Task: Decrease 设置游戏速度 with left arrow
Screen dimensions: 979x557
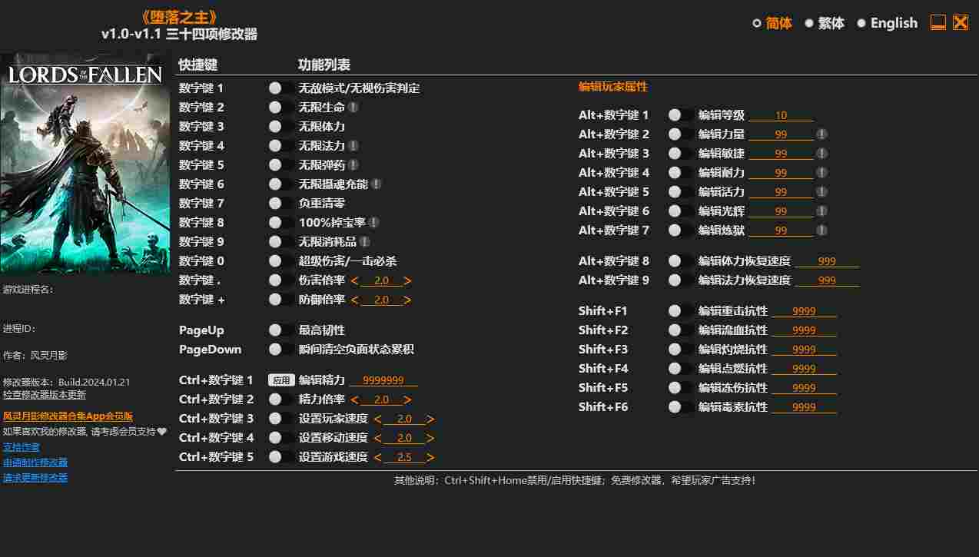Action: (378, 458)
